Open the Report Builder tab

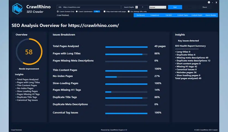pos(211,15)
